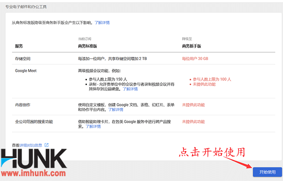Open 了解详情 link in the 全公司范围的搜索功能 row
Image resolution: width=283 pixels, height=181 pixels.
(x=93, y=126)
